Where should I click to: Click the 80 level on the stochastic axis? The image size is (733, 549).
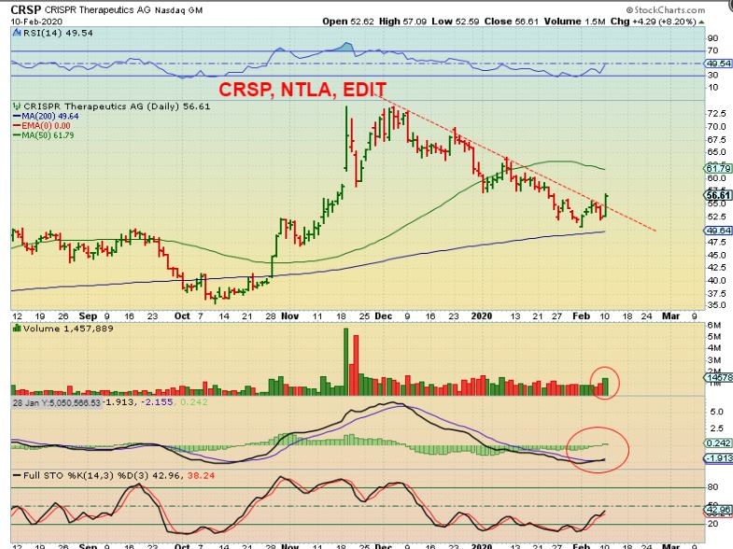tap(712, 487)
